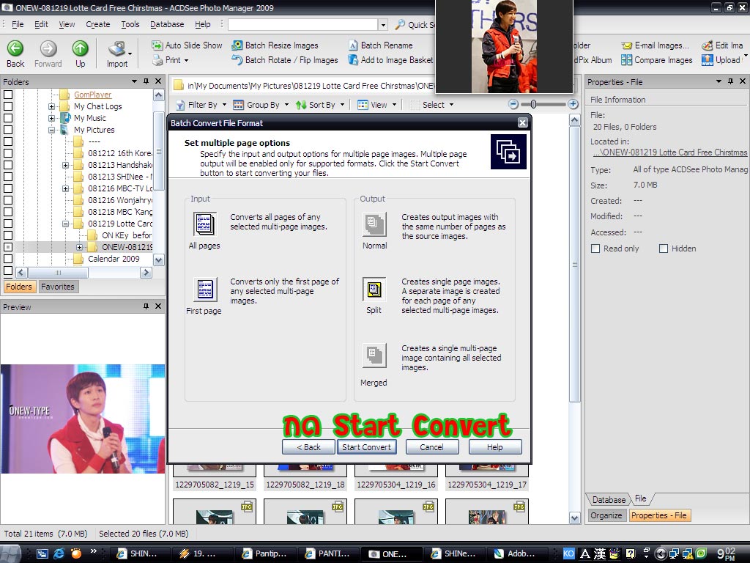750x563 pixels.
Task: Switch to the Favorites tab
Action: point(57,287)
